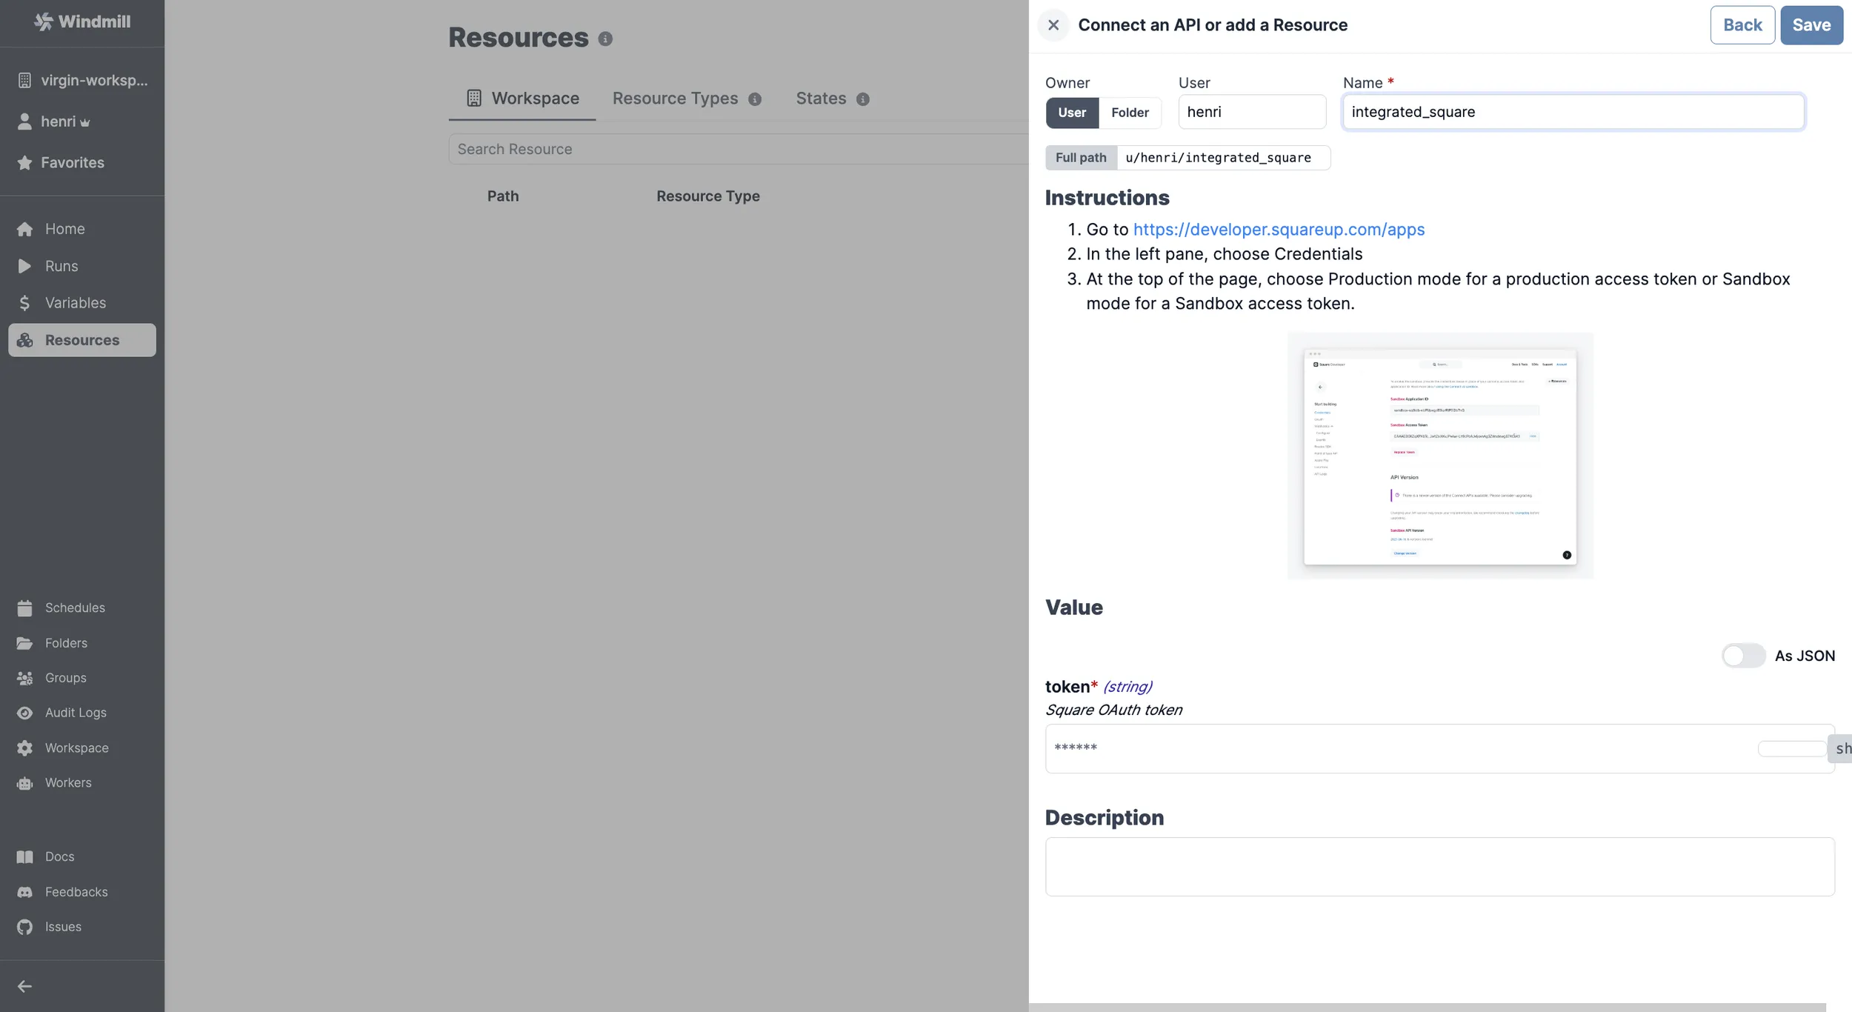Open the Workers panel
The width and height of the screenshot is (1852, 1012).
click(68, 782)
